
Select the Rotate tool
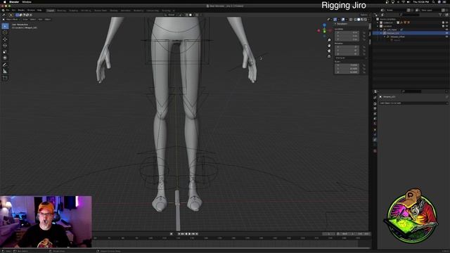click(5, 45)
